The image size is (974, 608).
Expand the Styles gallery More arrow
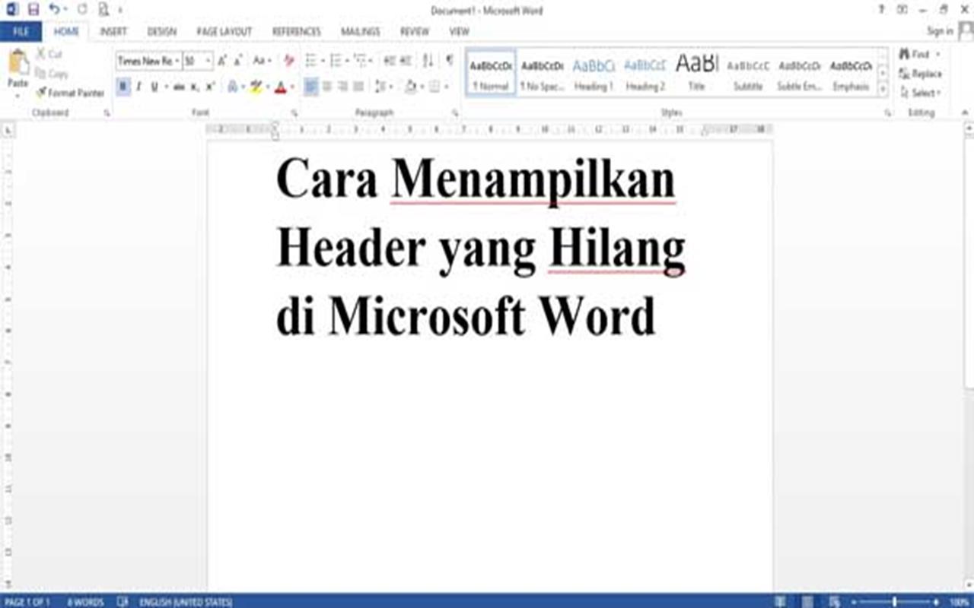883,90
